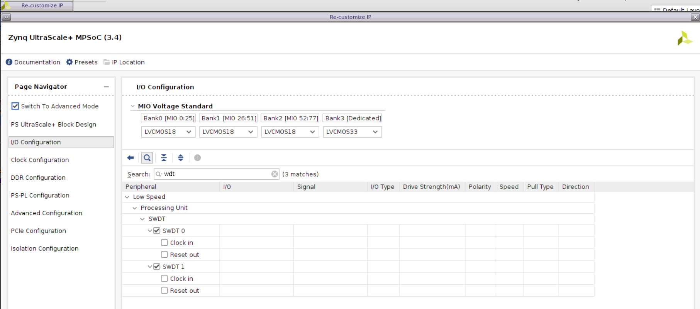Open PS UltraScale+ Block Design page
Screen dimensions: 700x309
point(54,124)
